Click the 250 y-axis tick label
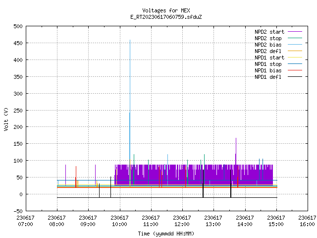The image size is (317, 238). coord(18,111)
